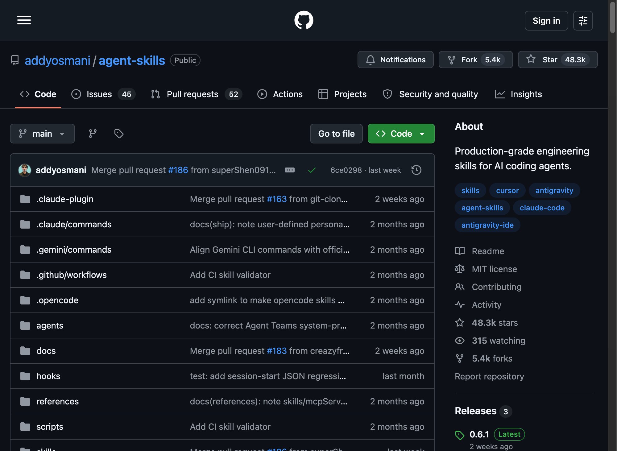Switch to the Code tab
Screen dimensions: 617x451
(x=38, y=94)
